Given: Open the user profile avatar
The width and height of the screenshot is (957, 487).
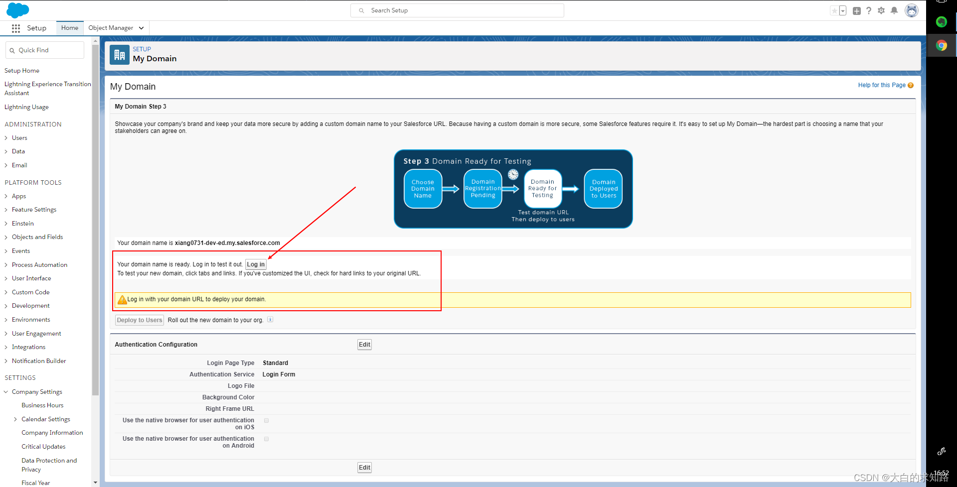Looking at the screenshot, I should pyautogui.click(x=911, y=10).
